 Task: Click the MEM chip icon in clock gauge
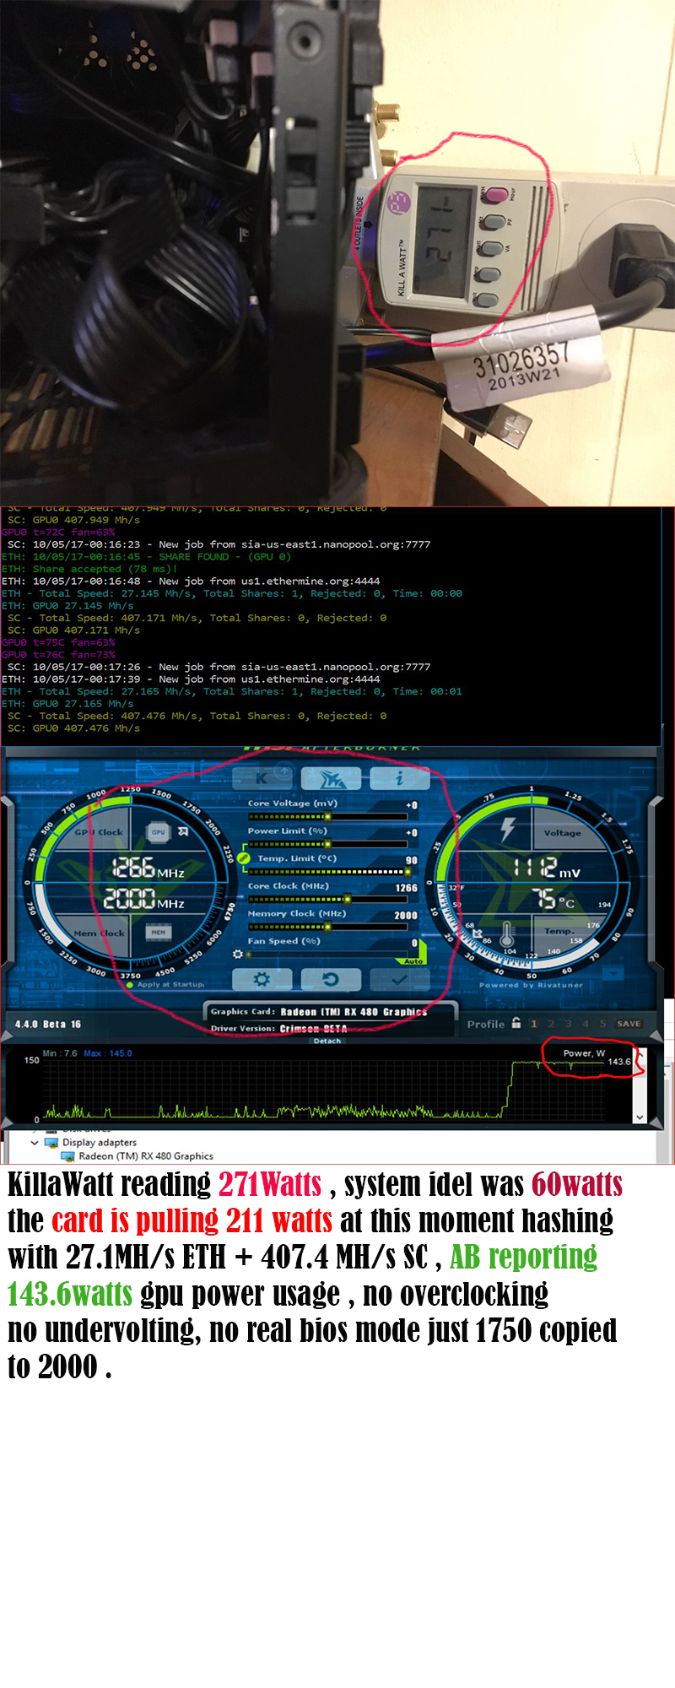[158, 932]
